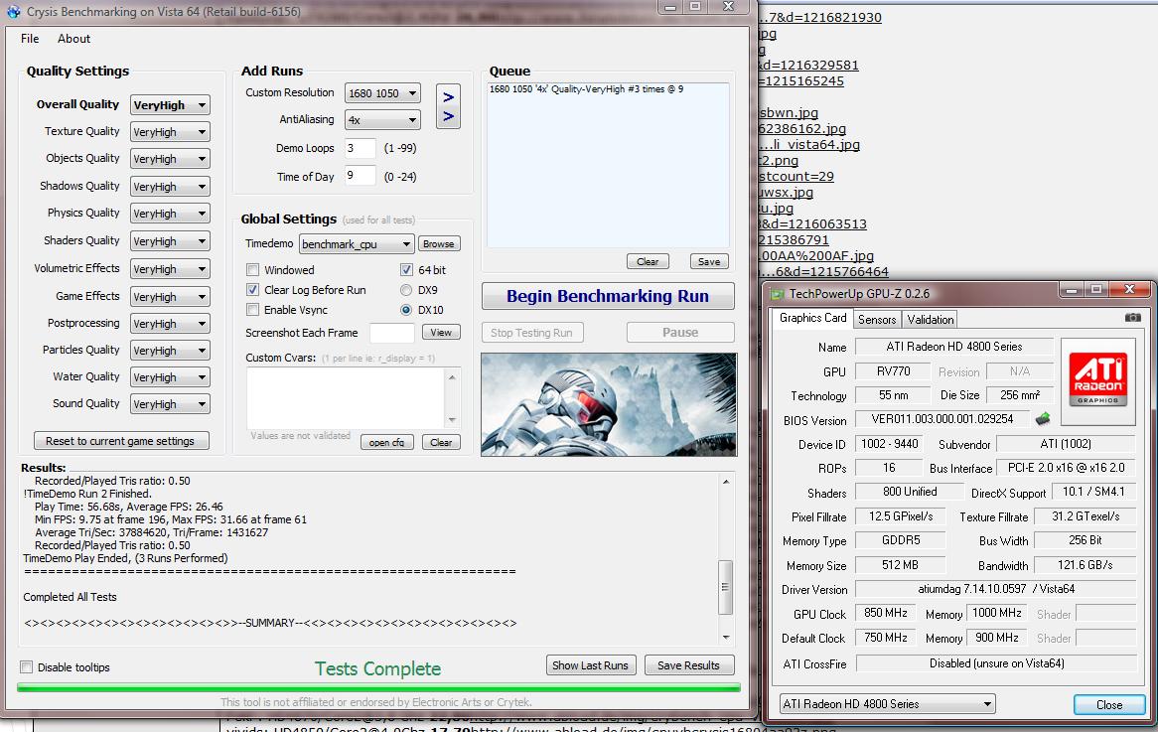Click the open cfg button

(386, 442)
